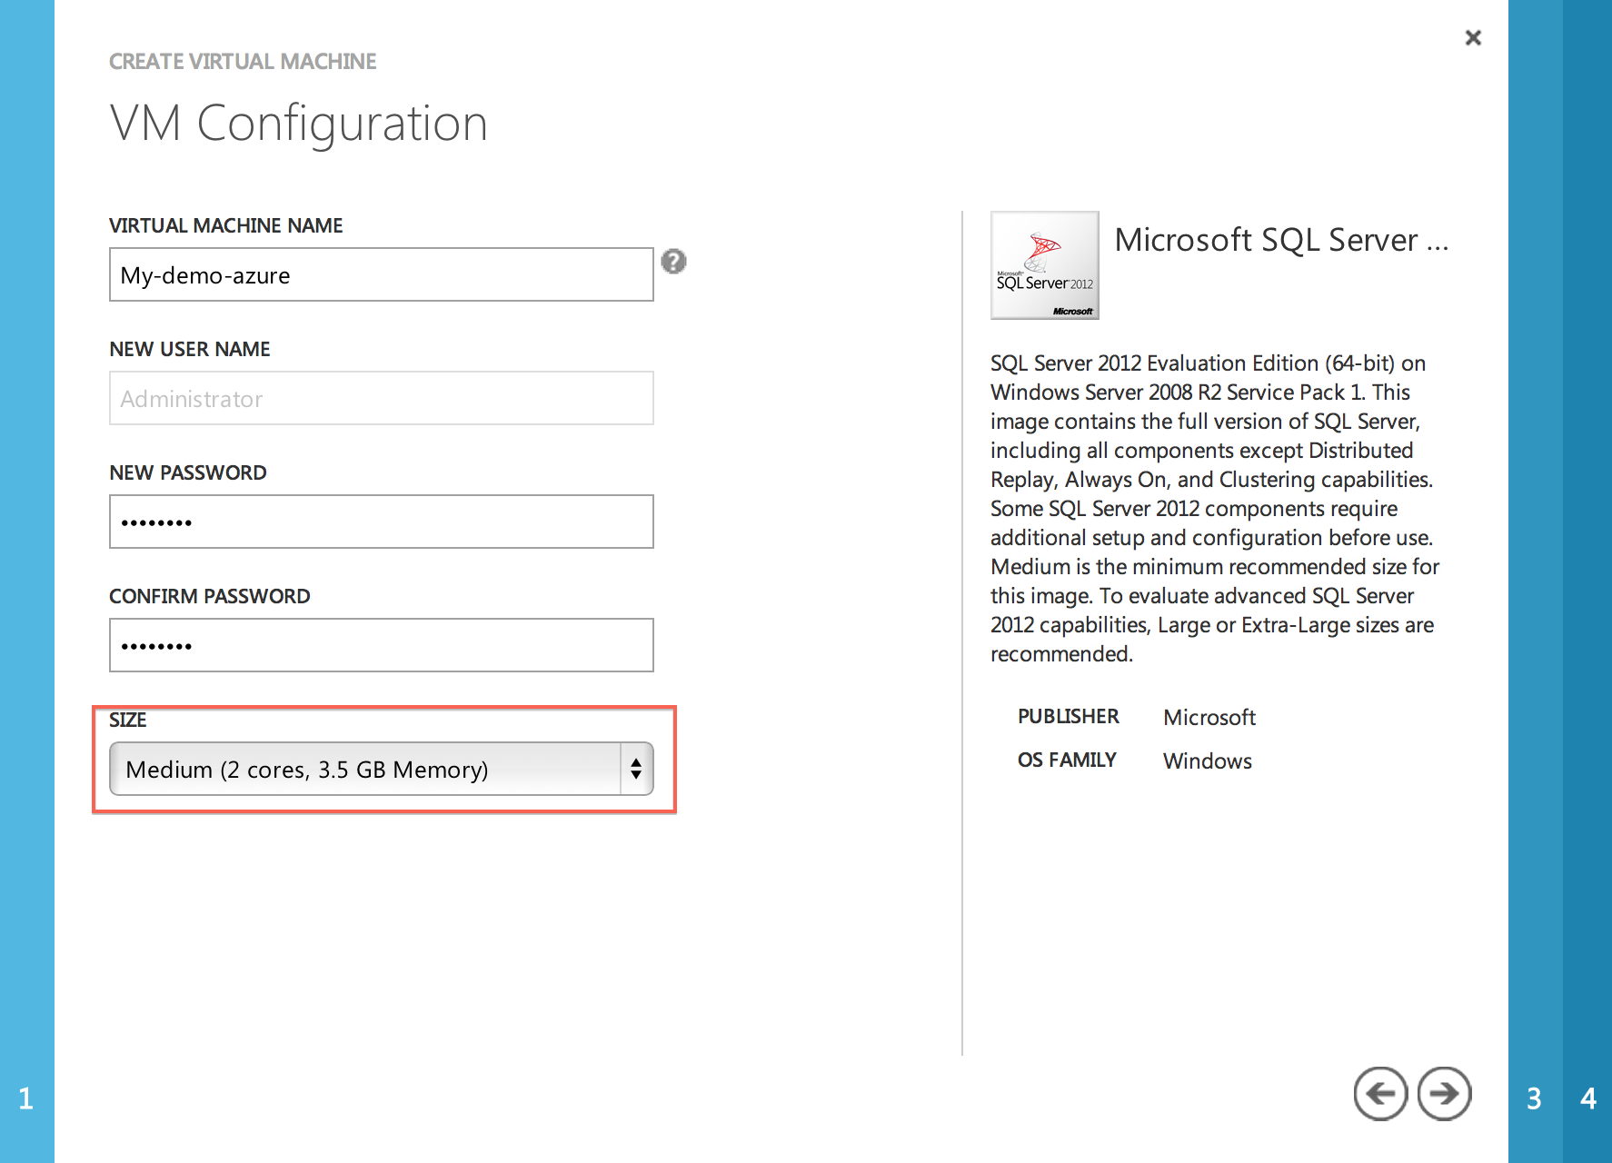The height and width of the screenshot is (1163, 1612).
Task: Go to the next wizard step arrow
Action: pyautogui.click(x=1444, y=1094)
